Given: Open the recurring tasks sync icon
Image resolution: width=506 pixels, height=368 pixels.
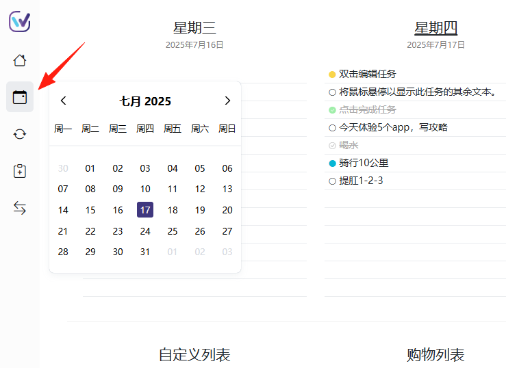Looking at the screenshot, I should 20,134.
